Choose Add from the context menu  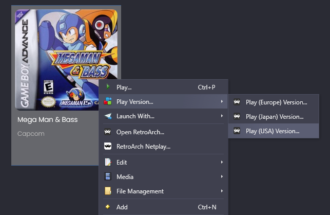163,207
